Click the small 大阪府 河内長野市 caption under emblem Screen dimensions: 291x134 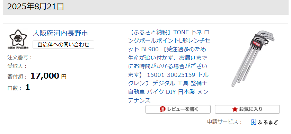coord(18,48)
